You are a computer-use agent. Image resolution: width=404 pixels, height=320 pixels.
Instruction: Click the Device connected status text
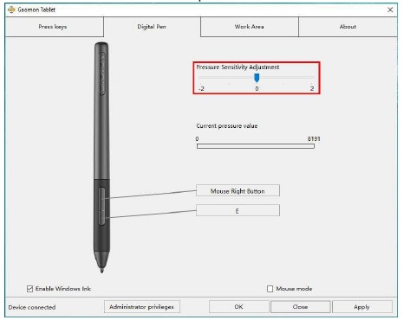32,307
